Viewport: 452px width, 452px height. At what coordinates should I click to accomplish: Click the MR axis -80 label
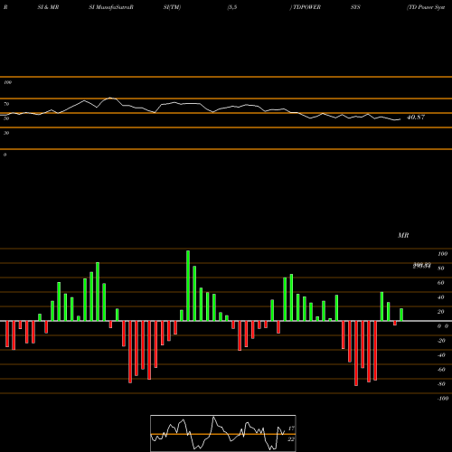point(441,384)
